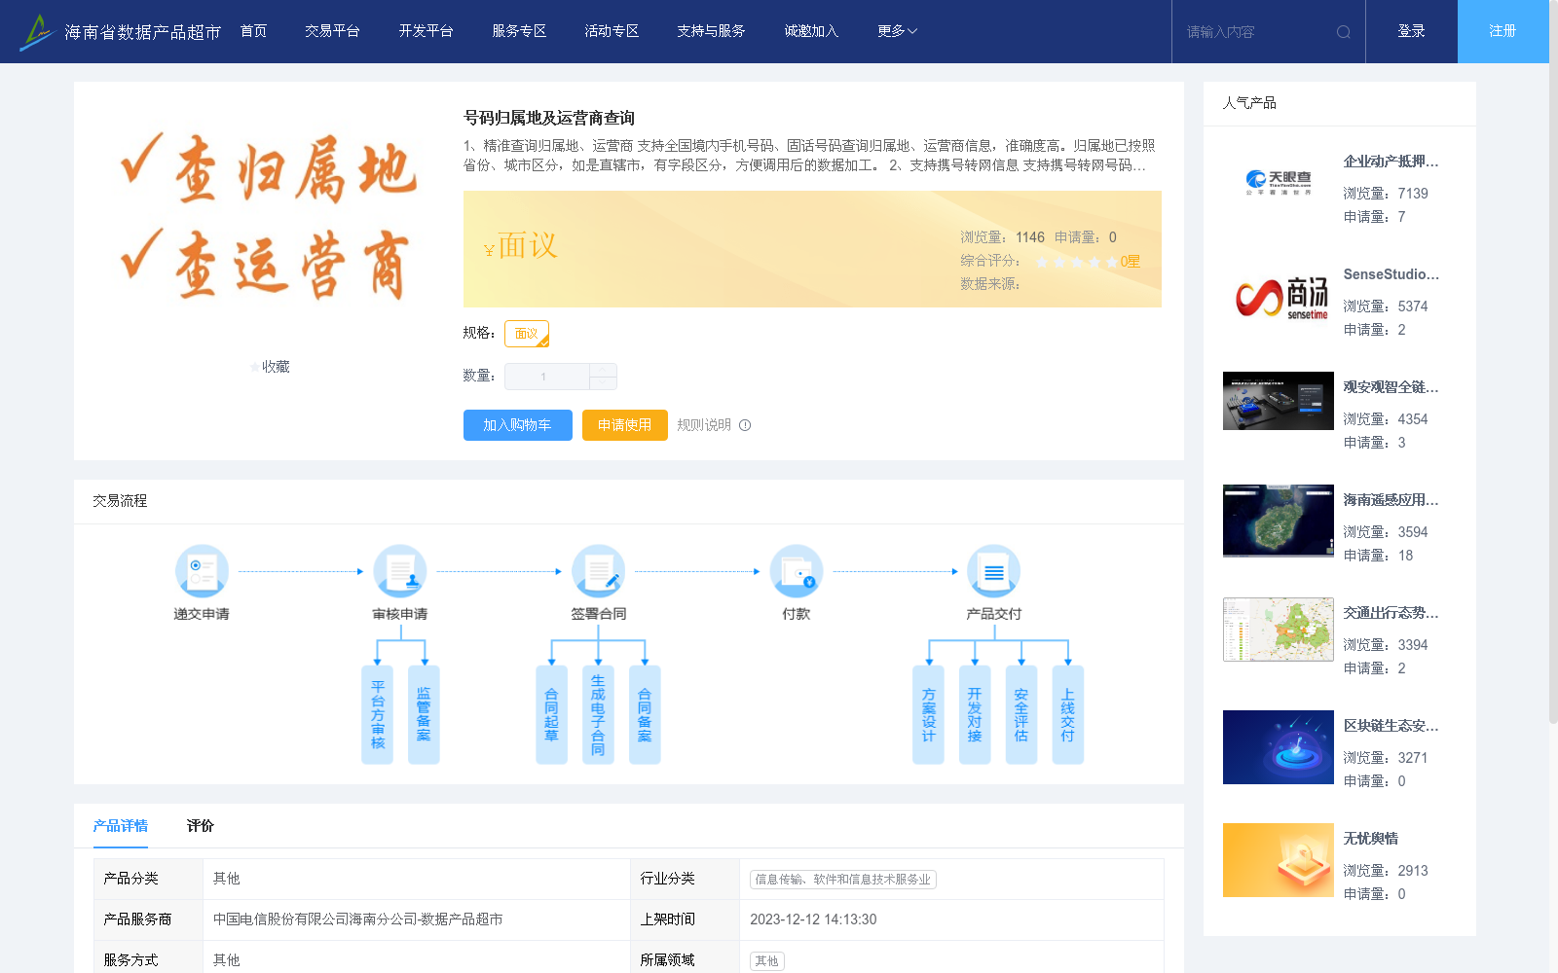
Task: Click the 申请使用 button
Action: [x=624, y=425]
